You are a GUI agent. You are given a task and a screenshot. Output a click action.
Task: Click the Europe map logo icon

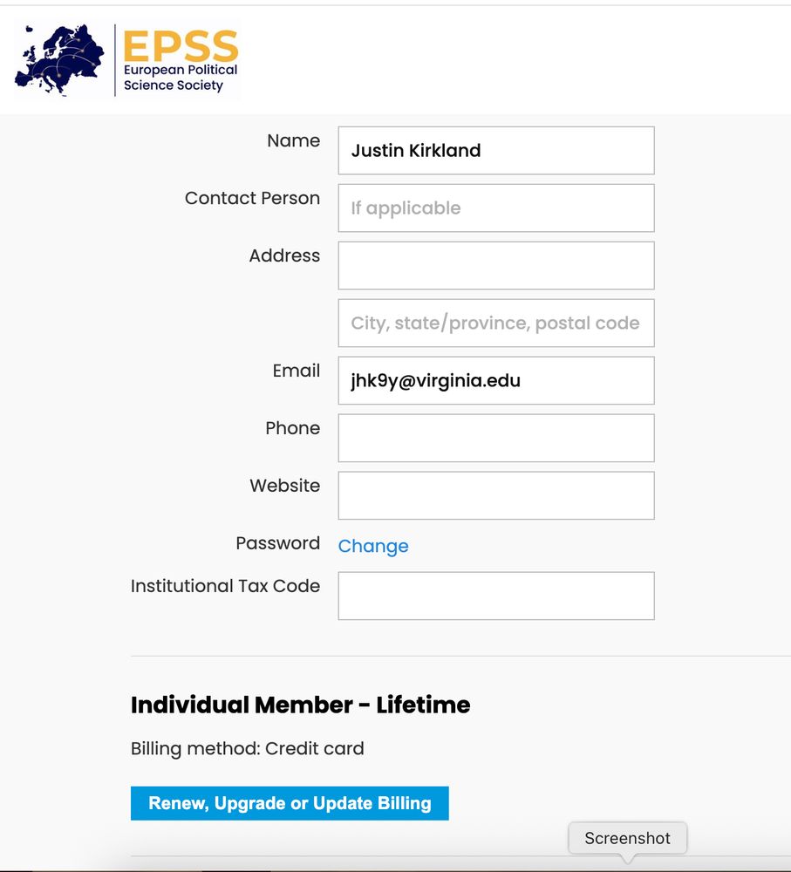tap(59, 59)
